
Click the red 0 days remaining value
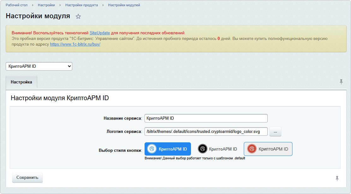(x=219, y=39)
